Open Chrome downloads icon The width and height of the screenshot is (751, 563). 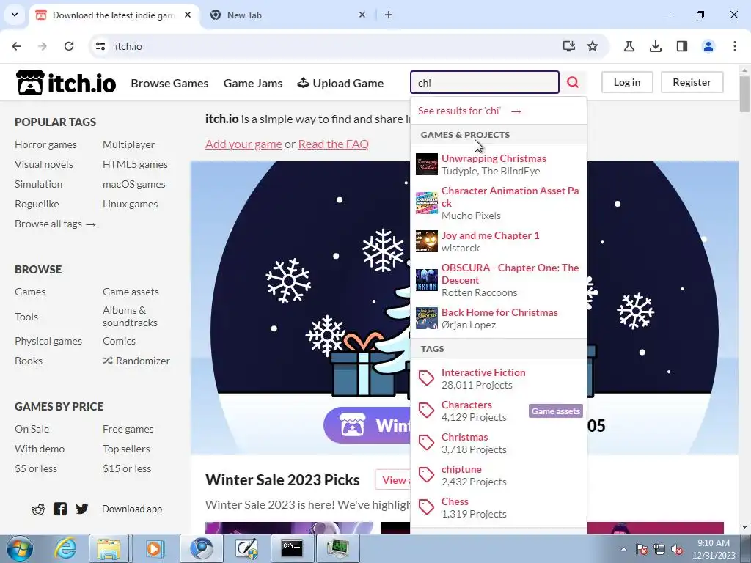[x=655, y=46]
